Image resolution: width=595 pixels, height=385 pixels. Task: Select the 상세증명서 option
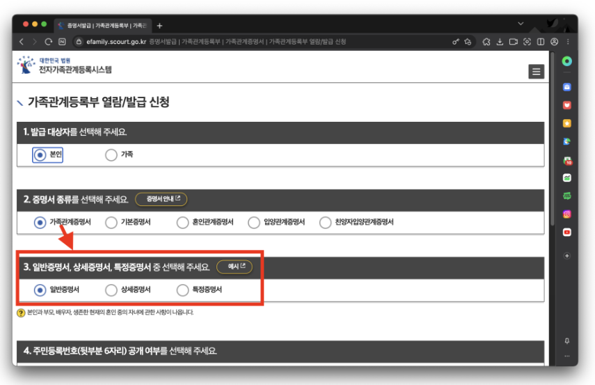click(111, 290)
